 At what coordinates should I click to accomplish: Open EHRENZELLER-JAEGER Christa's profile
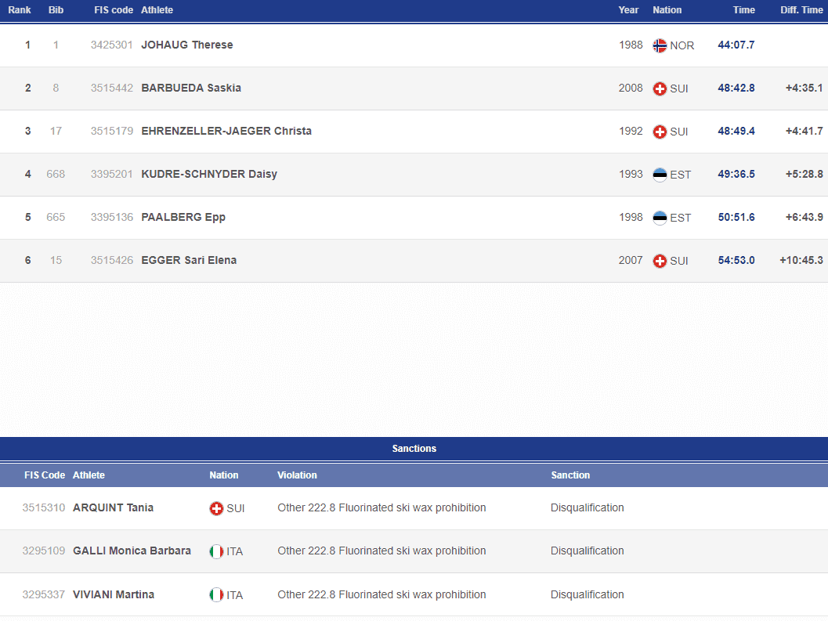pos(226,131)
